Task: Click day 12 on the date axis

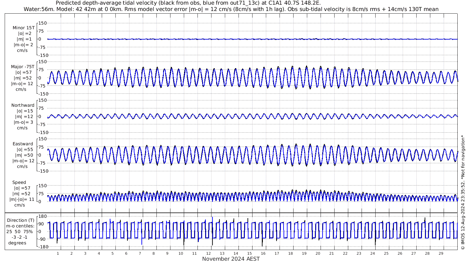Action: 208,253
